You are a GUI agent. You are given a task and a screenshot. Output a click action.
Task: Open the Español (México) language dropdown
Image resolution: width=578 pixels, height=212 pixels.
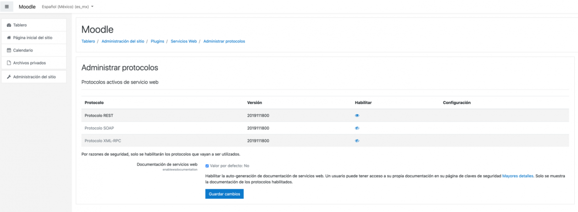67,7
